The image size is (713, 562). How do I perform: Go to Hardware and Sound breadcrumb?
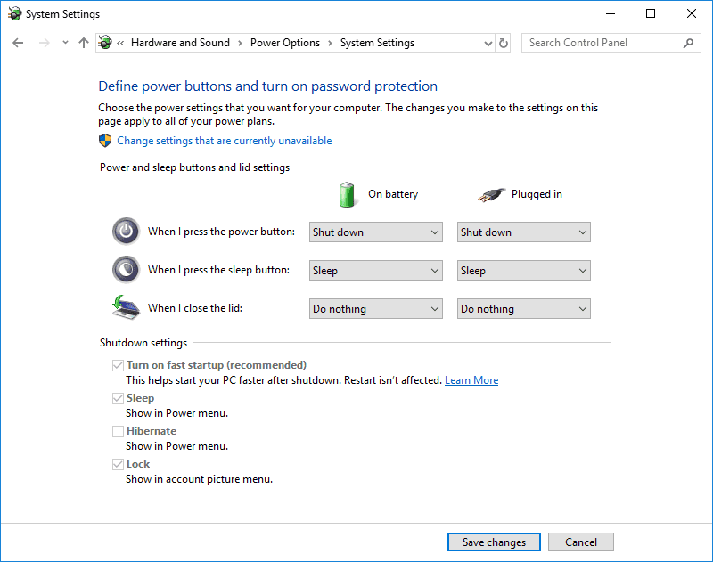[180, 43]
